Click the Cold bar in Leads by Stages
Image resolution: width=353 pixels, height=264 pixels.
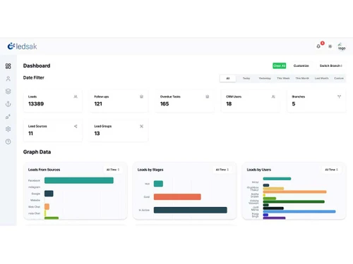[177, 196]
